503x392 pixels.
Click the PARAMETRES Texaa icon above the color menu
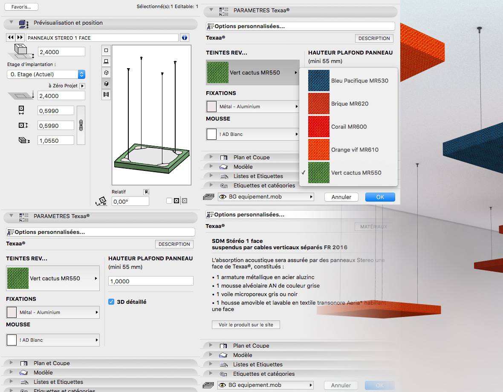click(224, 11)
